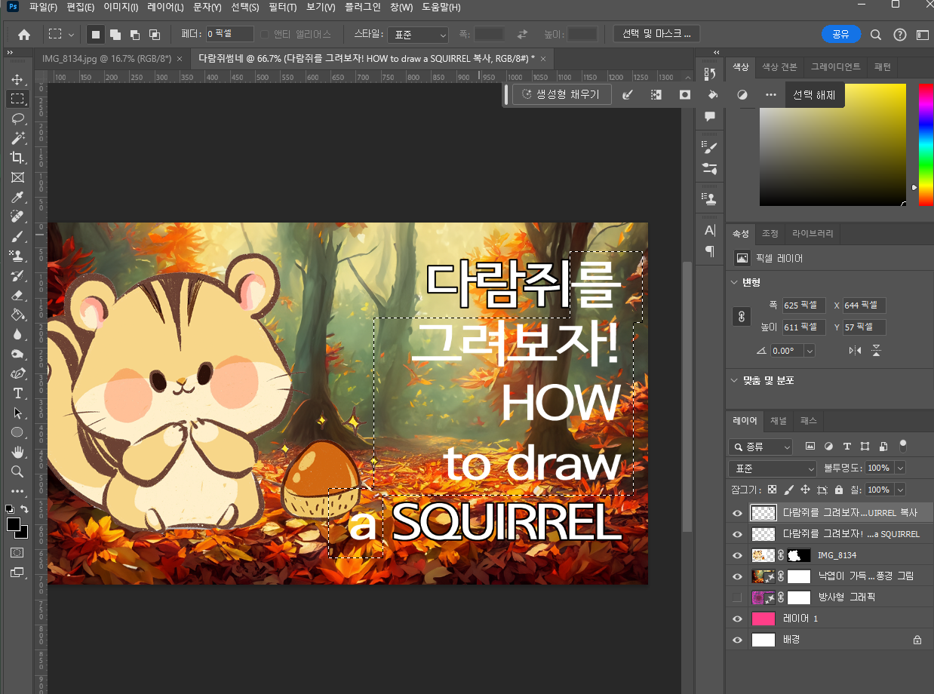Toggle the link width and height button
Screen dimensions: 934x694
742,316
